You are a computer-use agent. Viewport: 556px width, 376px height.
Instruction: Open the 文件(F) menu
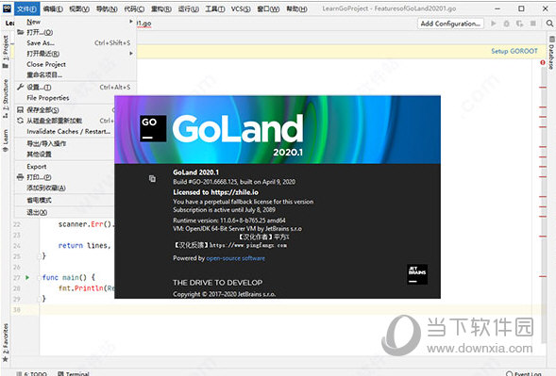point(27,8)
